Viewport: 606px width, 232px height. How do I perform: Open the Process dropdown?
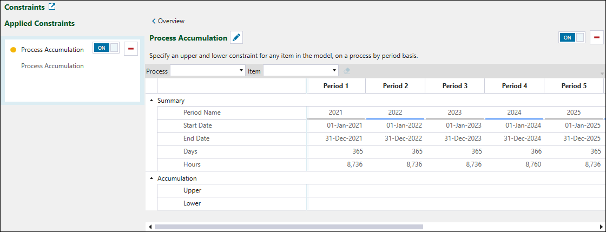(241, 71)
